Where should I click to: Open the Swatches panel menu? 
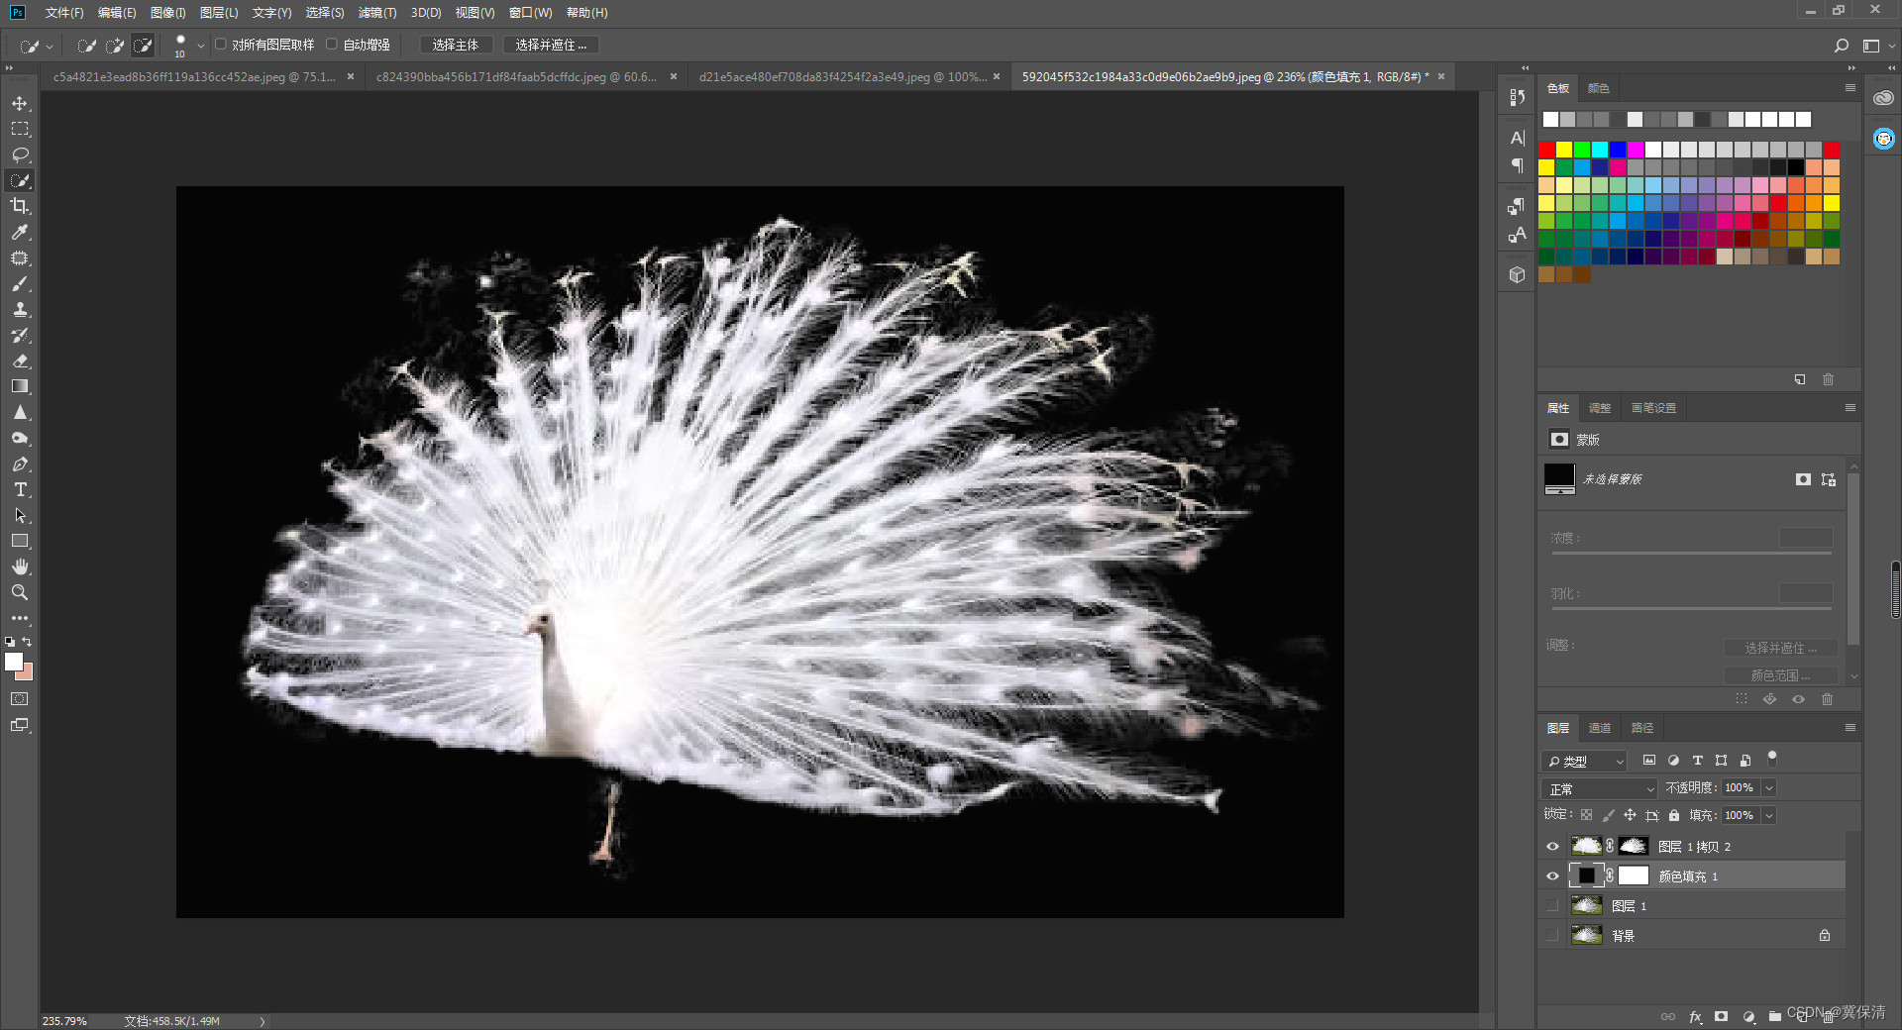click(x=1849, y=88)
